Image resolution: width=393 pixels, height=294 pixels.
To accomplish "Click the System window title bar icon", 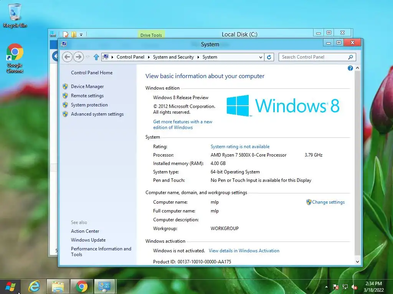I will click(64, 44).
